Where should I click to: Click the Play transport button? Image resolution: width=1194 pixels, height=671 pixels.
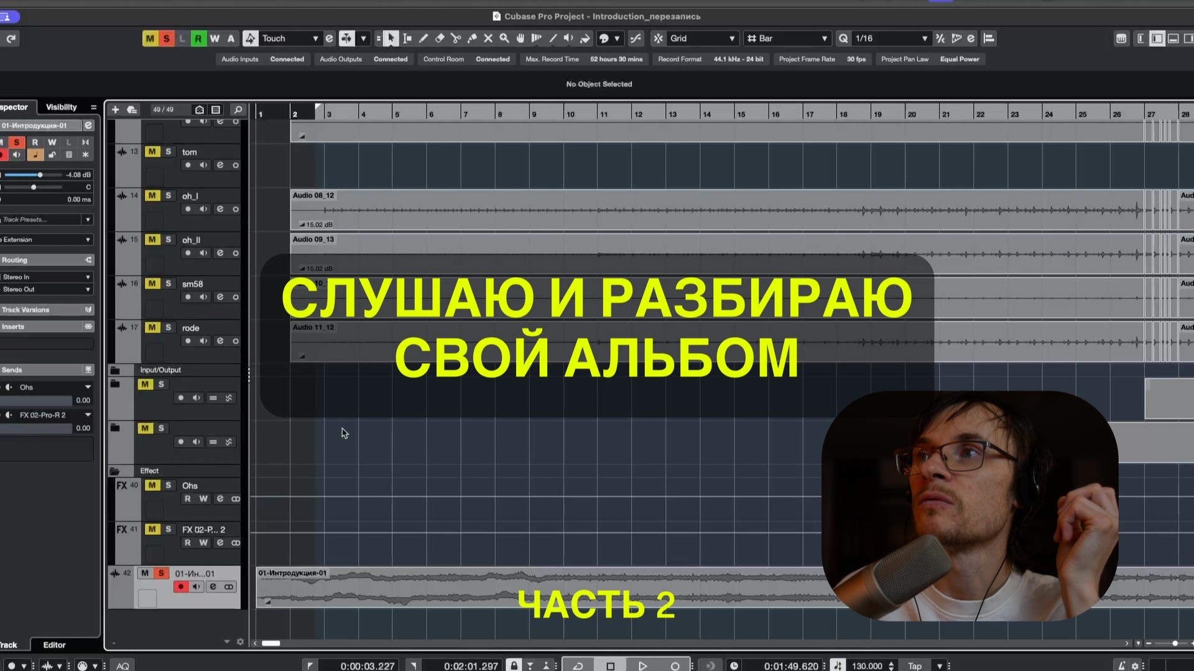point(642,665)
